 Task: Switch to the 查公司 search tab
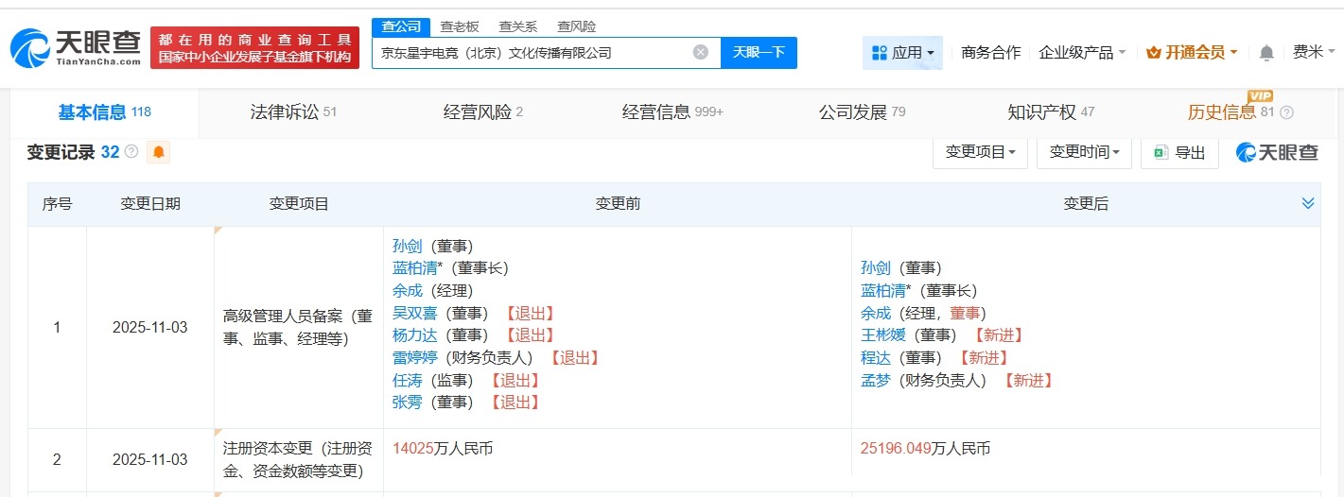pos(401,26)
